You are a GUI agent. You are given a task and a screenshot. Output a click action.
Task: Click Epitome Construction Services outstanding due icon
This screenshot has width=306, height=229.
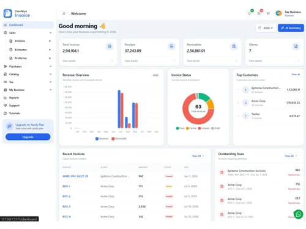tap(222, 172)
